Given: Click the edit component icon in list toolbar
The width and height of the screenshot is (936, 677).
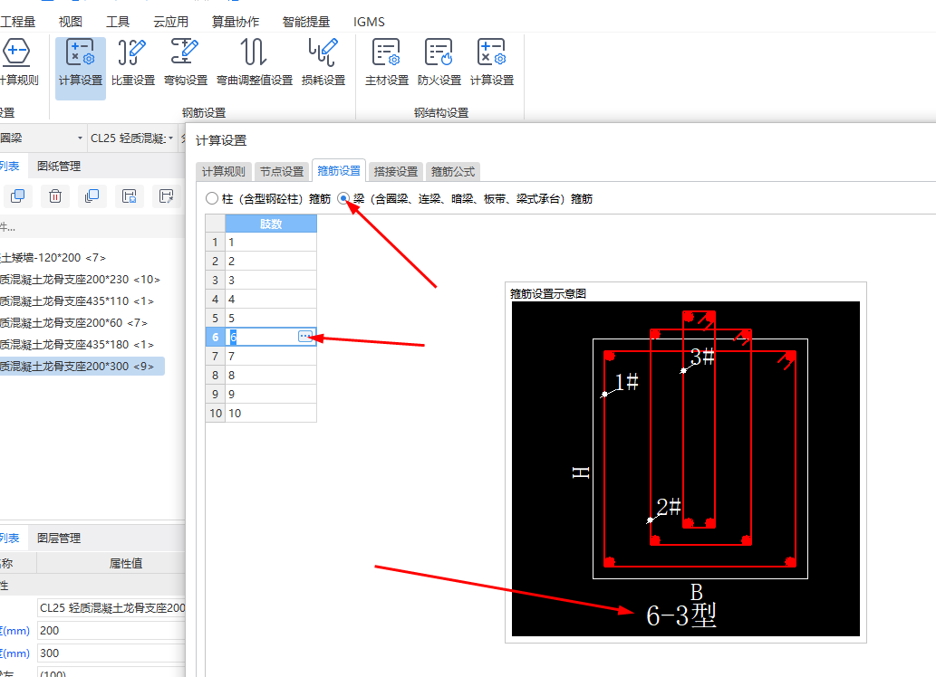Looking at the screenshot, I should [x=166, y=195].
